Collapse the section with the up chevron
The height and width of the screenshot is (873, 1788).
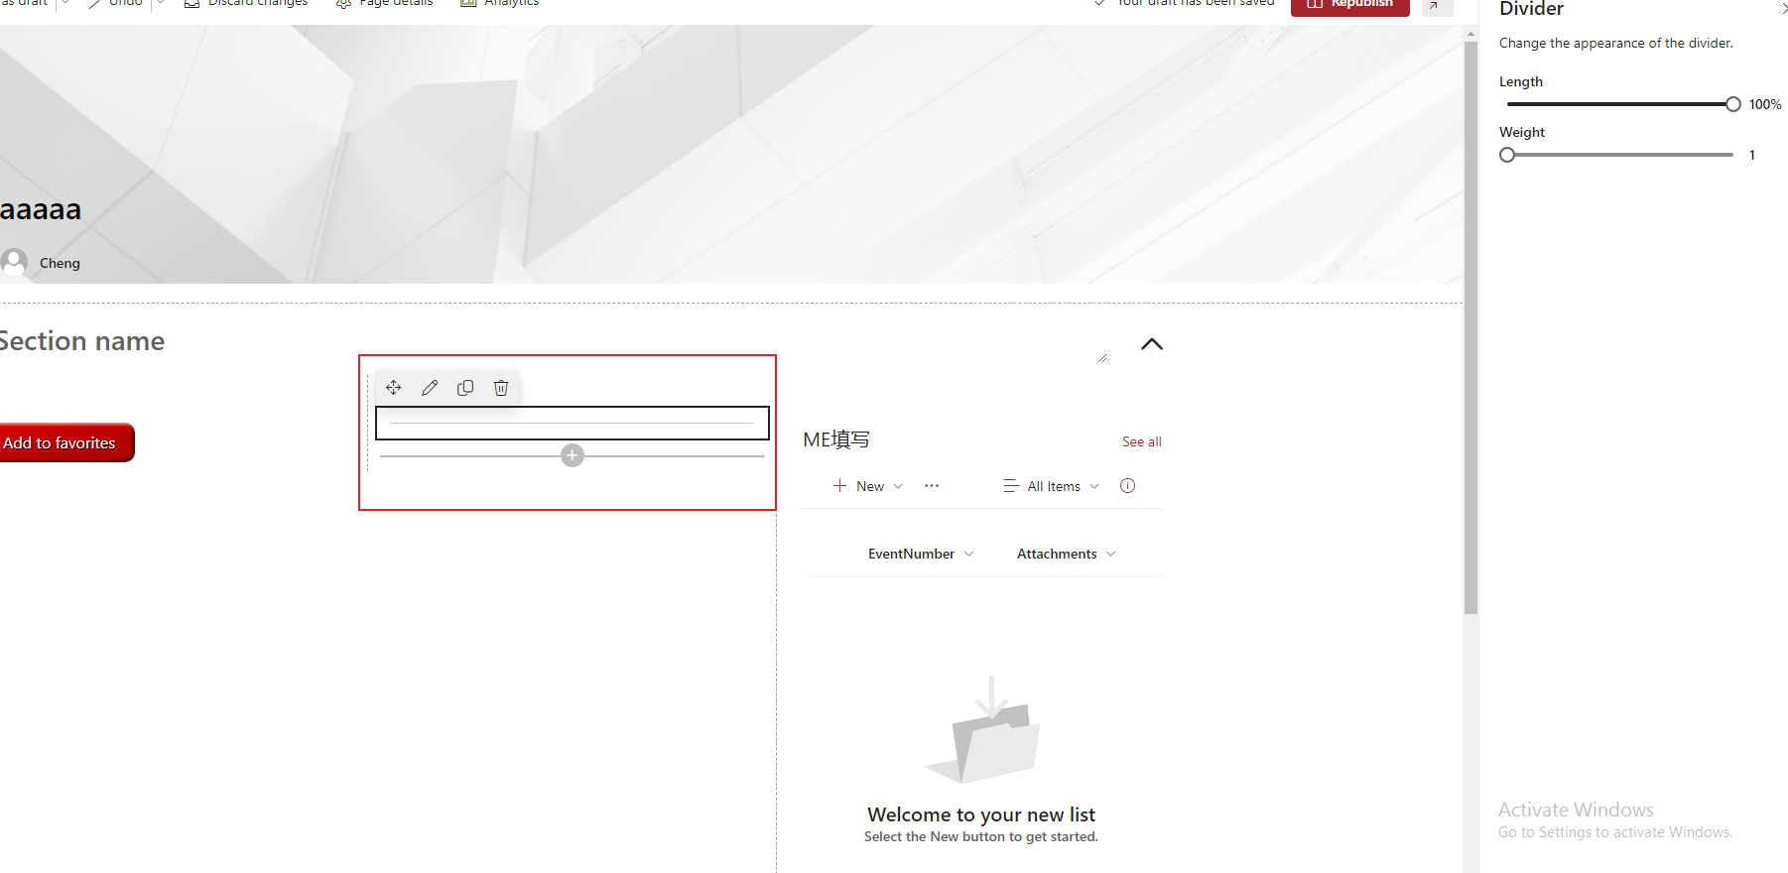[x=1152, y=344]
